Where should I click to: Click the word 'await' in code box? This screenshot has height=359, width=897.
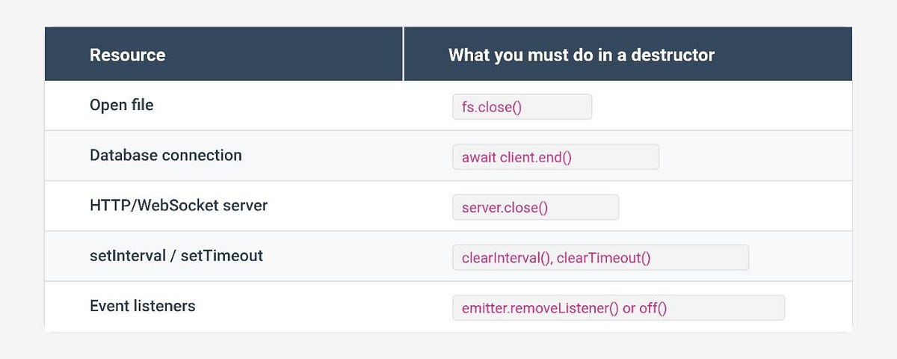point(474,158)
